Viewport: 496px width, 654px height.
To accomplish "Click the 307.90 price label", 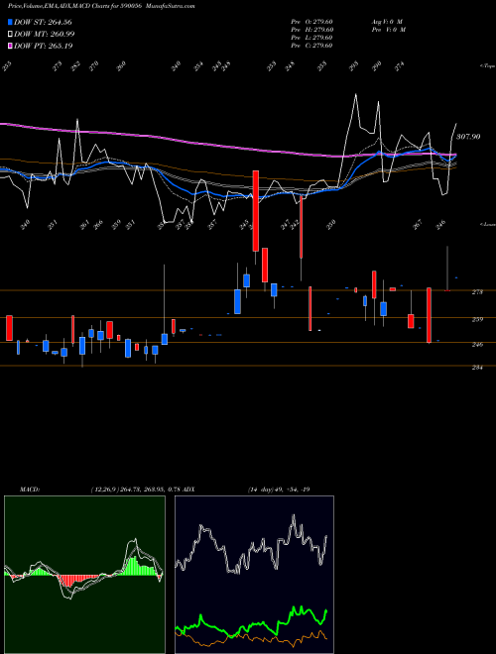I will point(468,137).
